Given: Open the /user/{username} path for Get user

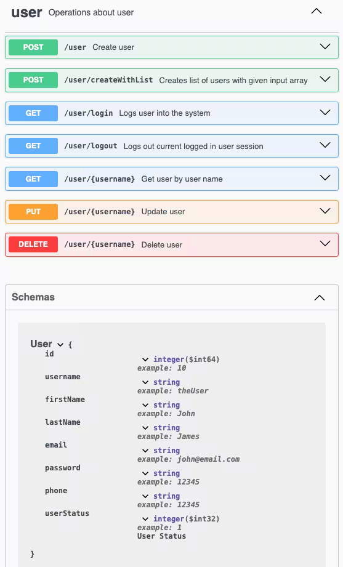Looking at the screenshot, I should click(100, 179).
